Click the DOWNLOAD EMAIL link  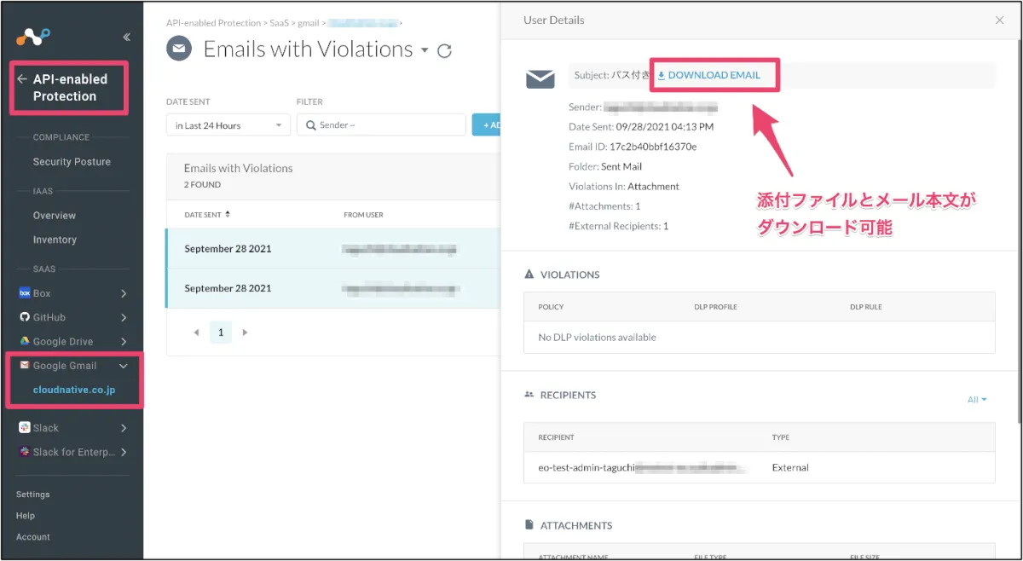(708, 75)
